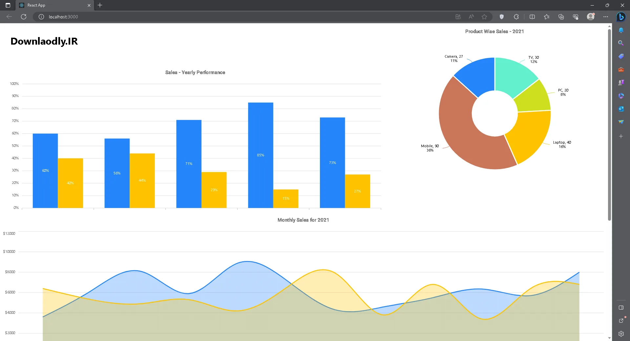Open sidebar settings gear icon
Viewport: 630px width, 341px height.
[621, 334]
